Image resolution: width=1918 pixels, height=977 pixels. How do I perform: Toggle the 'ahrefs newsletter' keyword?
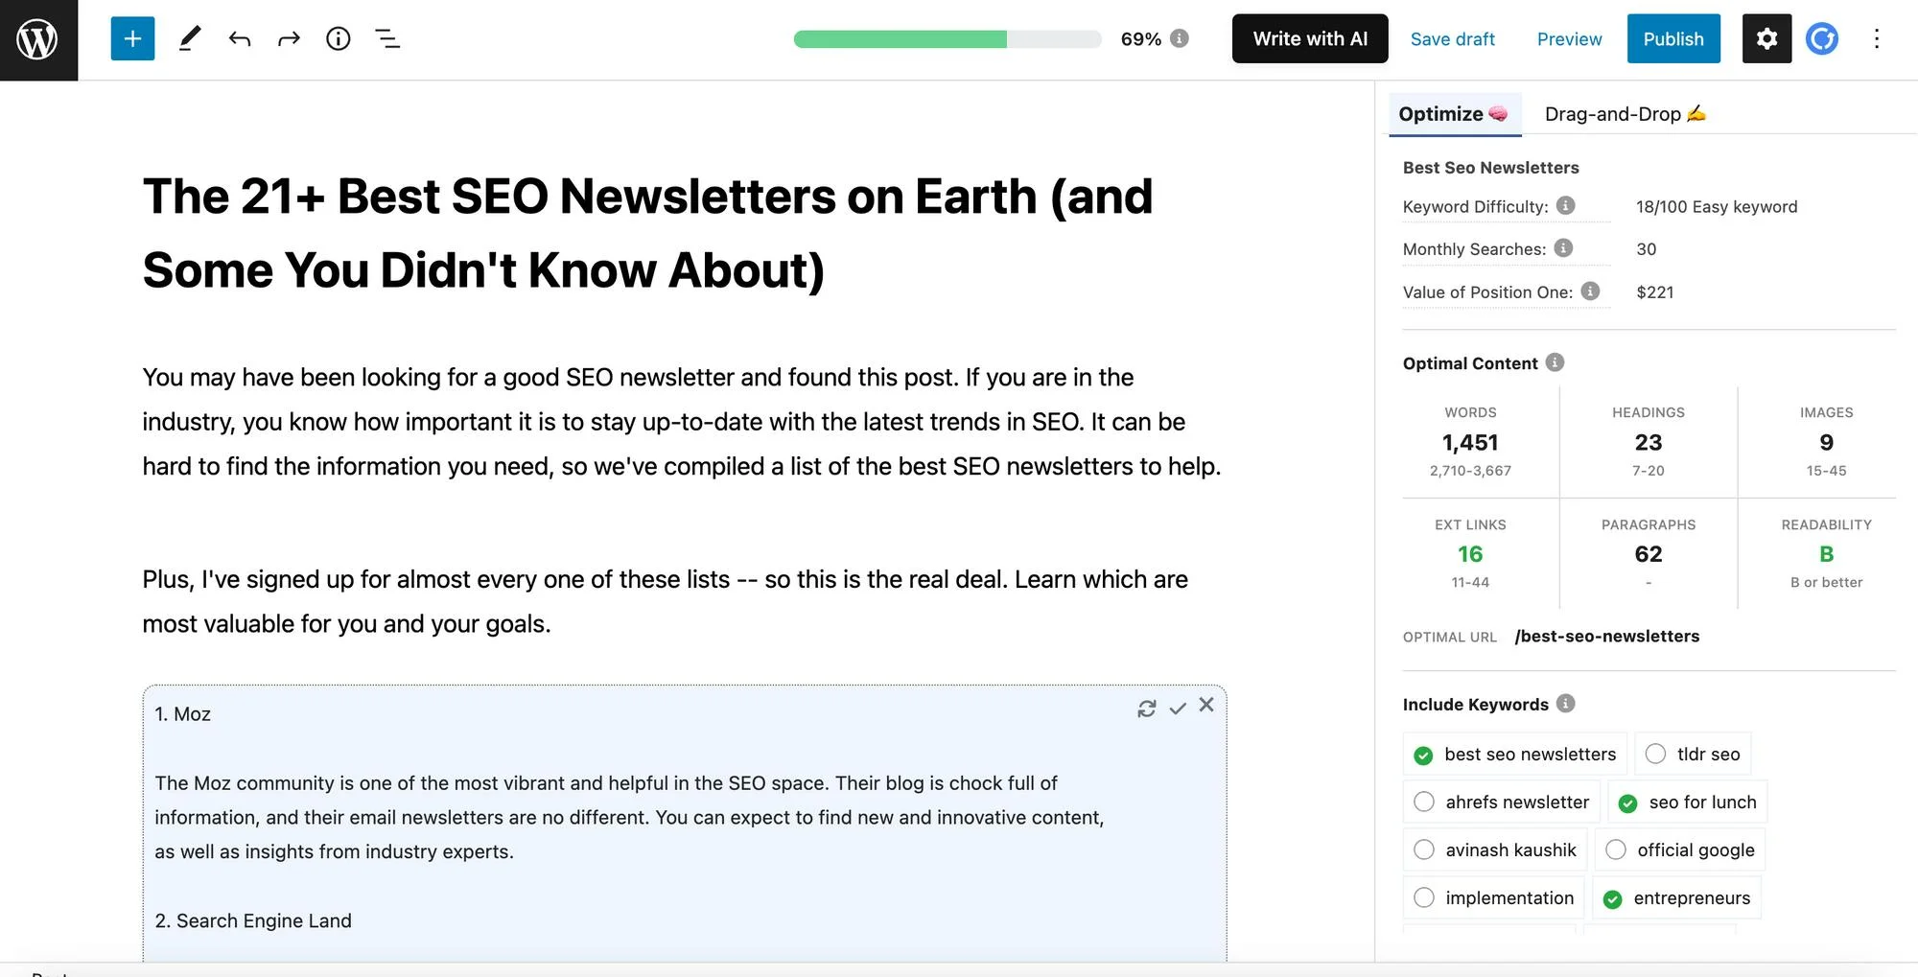tap(1502, 803)
